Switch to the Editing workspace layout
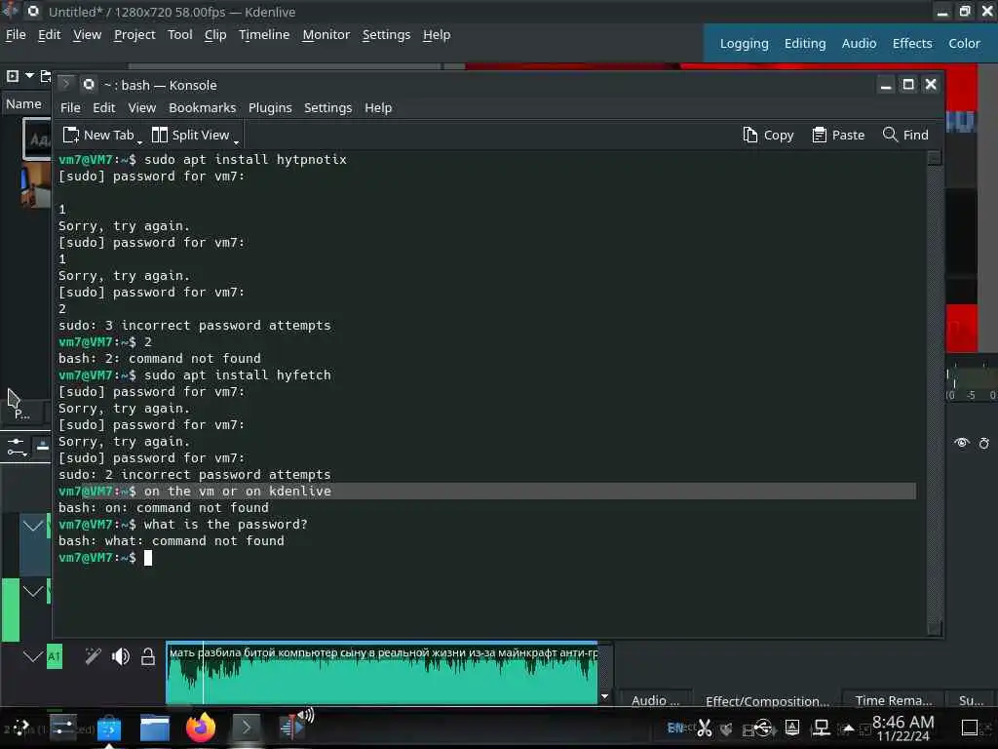 [x=805, y=43]
